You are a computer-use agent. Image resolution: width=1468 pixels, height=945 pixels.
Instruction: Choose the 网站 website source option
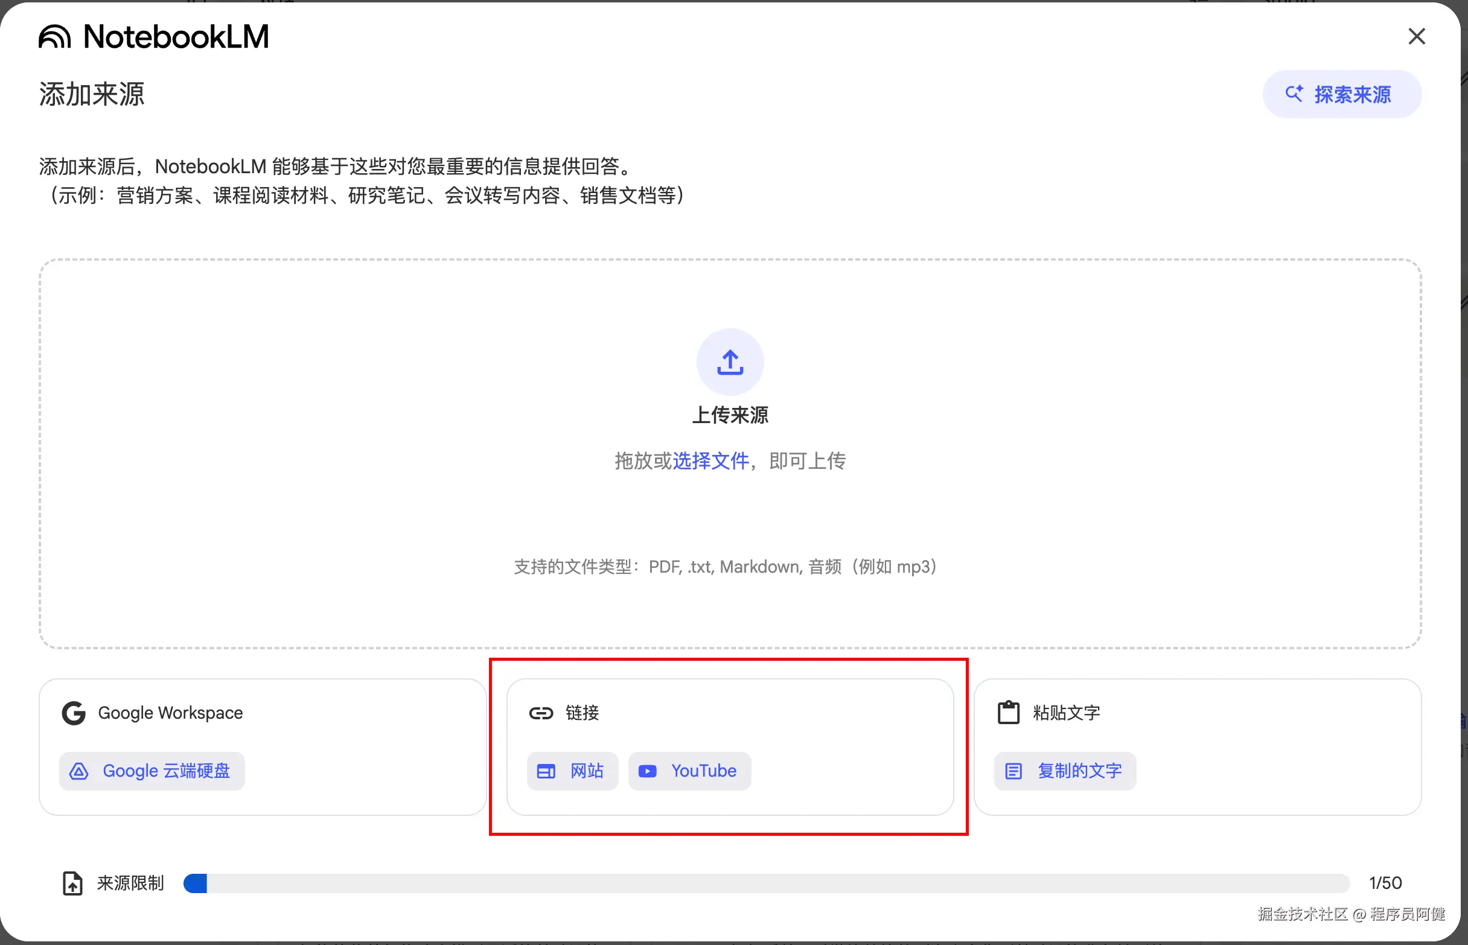coord(572,771)
